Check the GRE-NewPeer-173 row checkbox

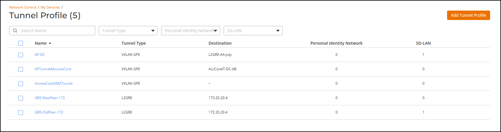pyautogui.click(x=21, y=98)
